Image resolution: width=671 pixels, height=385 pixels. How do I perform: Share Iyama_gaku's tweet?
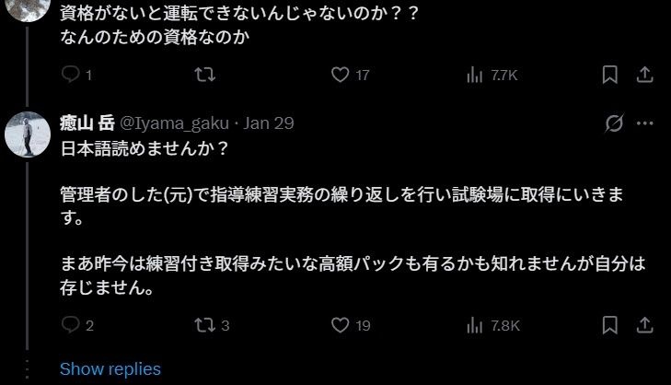(645, 324)
